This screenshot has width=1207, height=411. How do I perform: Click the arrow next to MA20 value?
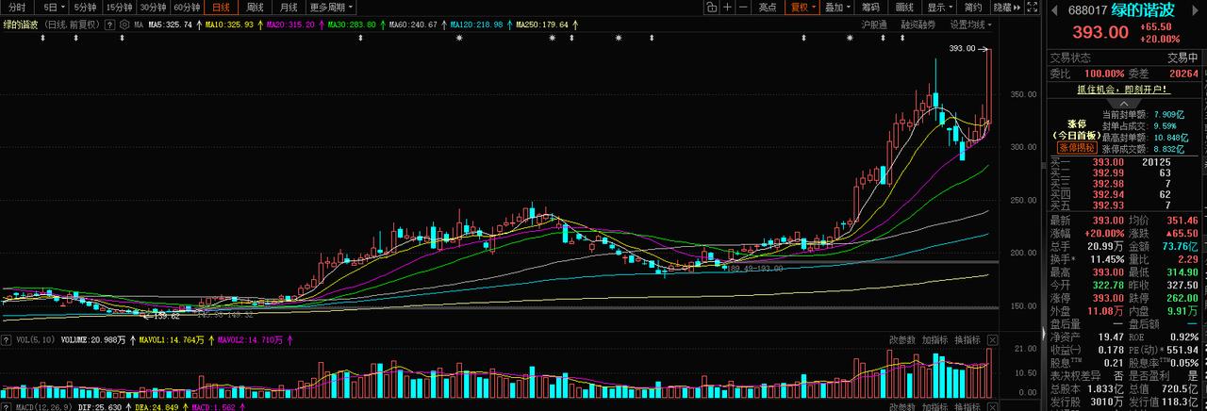pyautogui.click(x=322, y=25)
